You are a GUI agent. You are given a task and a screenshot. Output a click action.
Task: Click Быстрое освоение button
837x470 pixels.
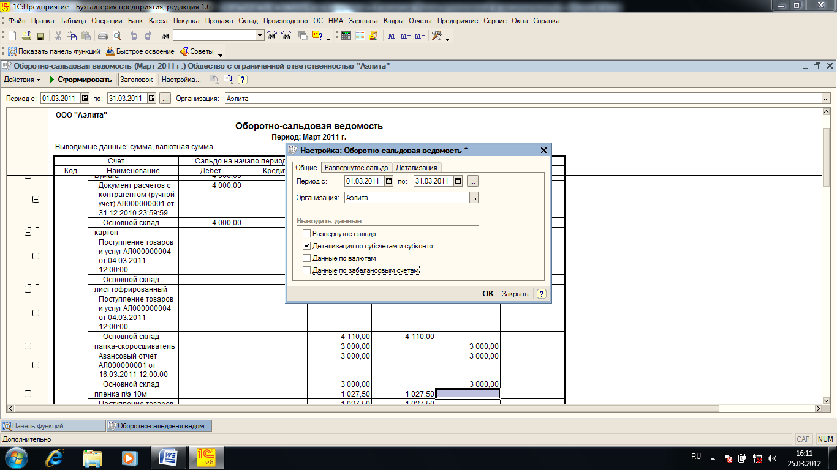[x=140, y=52]
